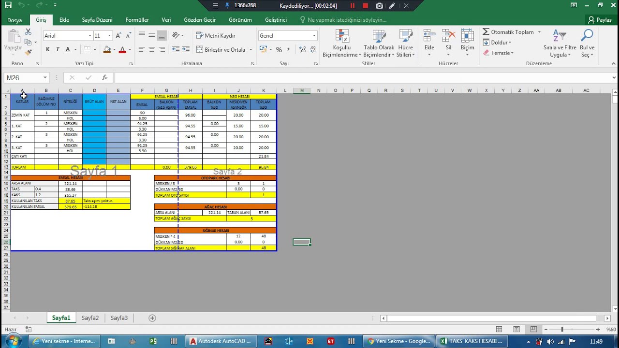The height and width of the screenshot is (348, 619).
Task: Click the Name Box showing M26
Action: 27,78
